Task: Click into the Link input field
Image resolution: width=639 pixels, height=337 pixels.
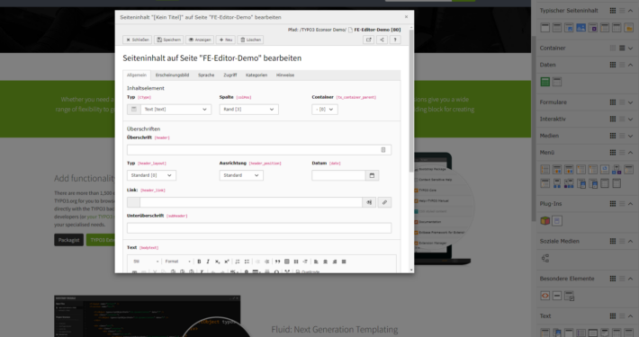Action: (251, 202)
